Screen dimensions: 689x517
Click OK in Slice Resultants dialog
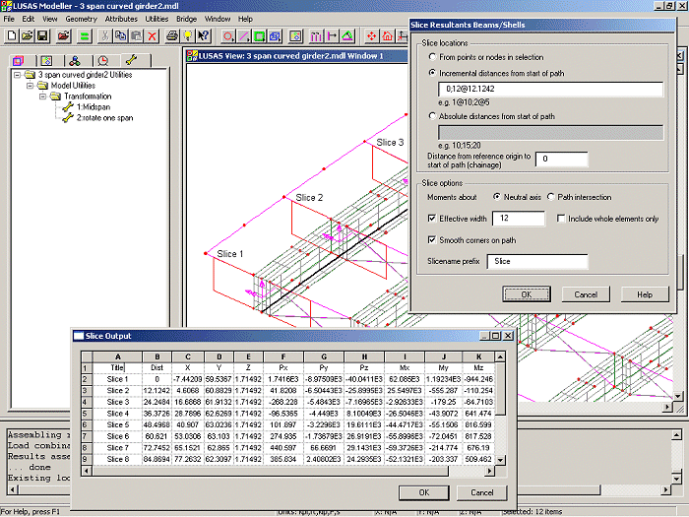[527, 294]
